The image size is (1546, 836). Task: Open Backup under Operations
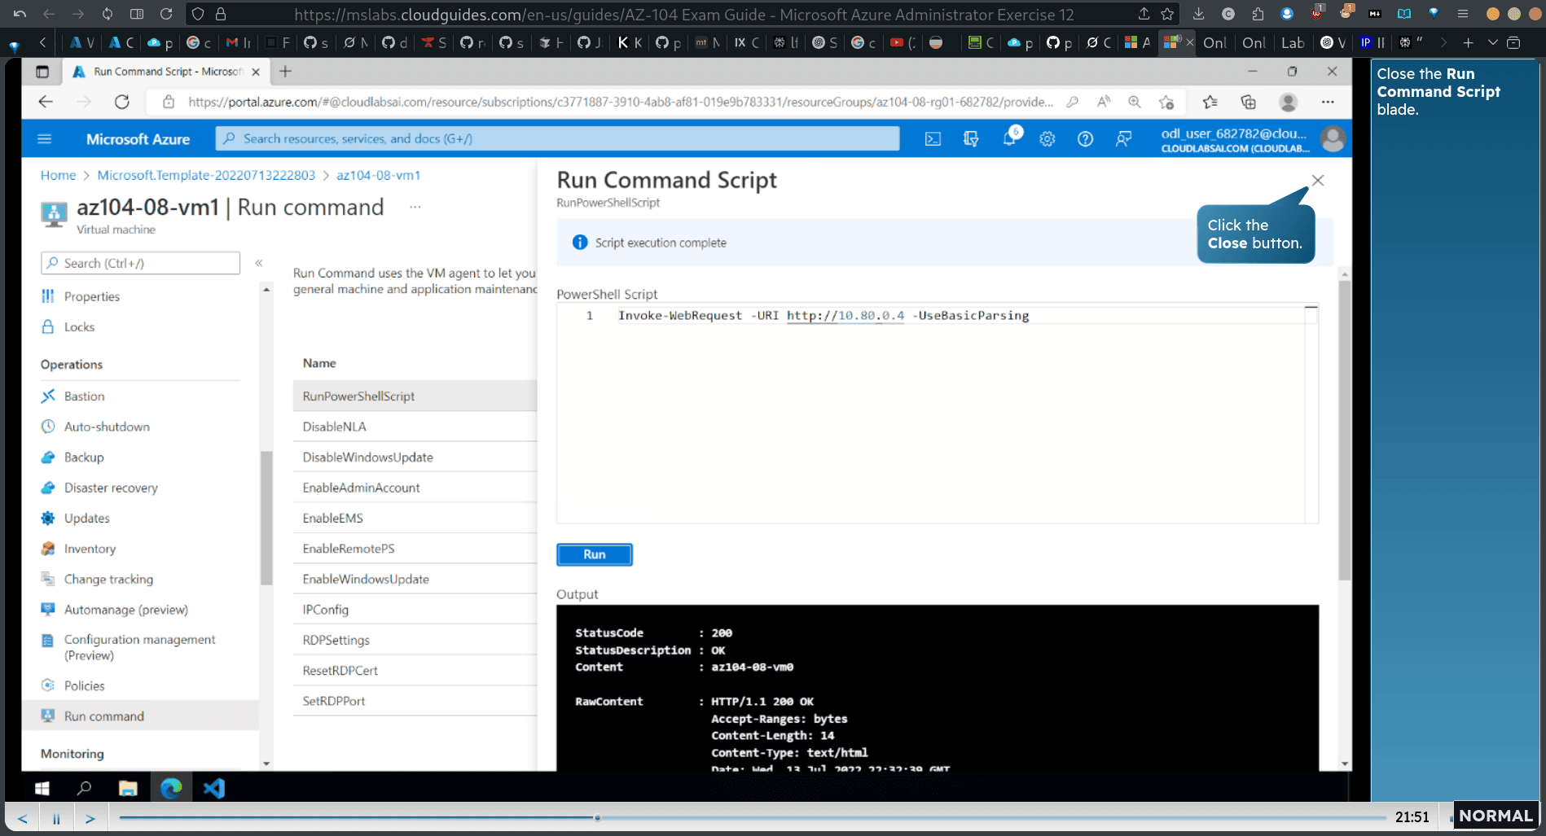[x=84, y=457]
